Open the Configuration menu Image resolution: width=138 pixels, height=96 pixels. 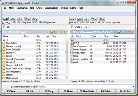(x=51, y=8)
